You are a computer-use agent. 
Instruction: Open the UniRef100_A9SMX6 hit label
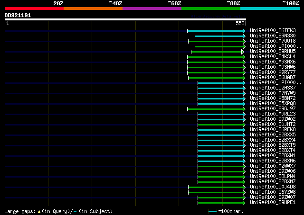tap(273, 62)
